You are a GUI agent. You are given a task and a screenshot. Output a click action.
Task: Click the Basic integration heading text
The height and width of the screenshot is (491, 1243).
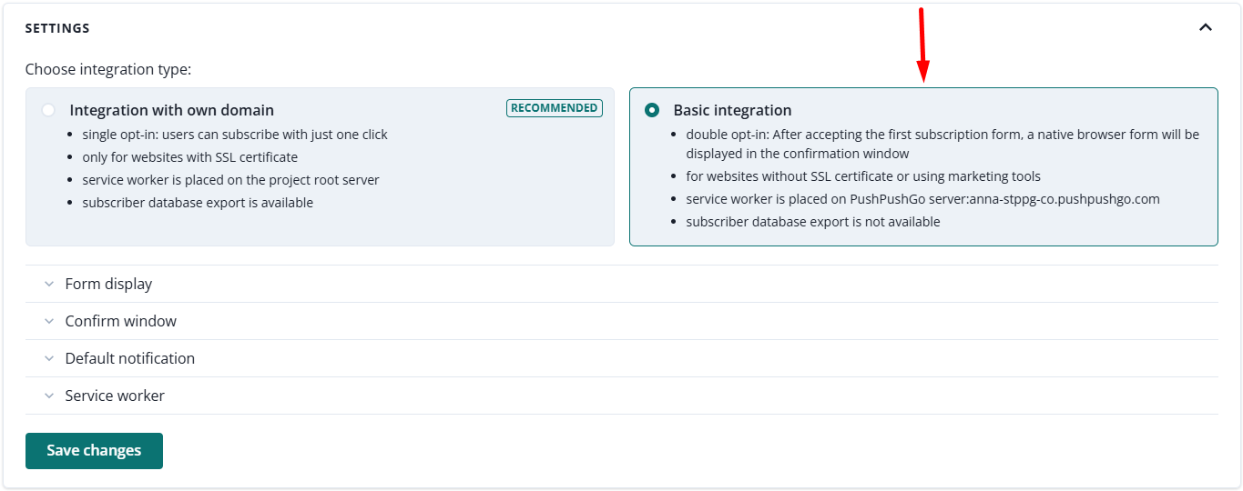coord(732,110)
